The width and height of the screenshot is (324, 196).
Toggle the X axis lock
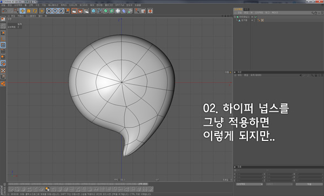pos(49,11)
